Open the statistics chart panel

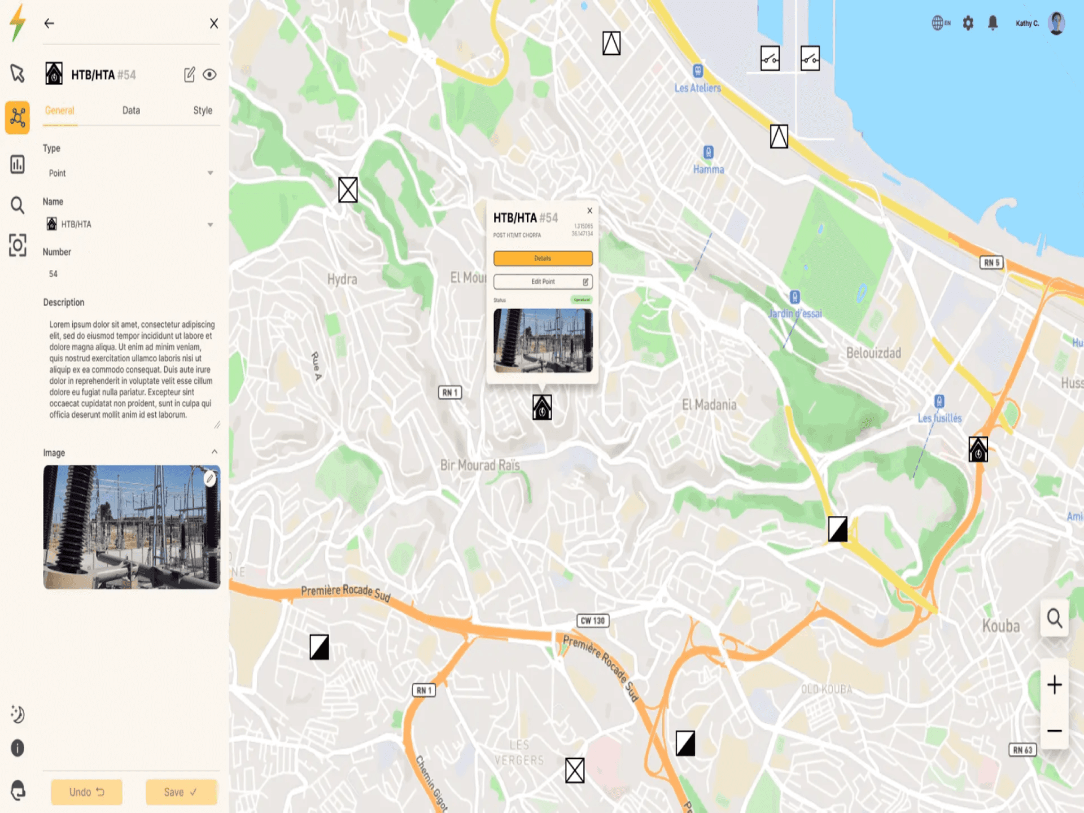coord(18,164)
